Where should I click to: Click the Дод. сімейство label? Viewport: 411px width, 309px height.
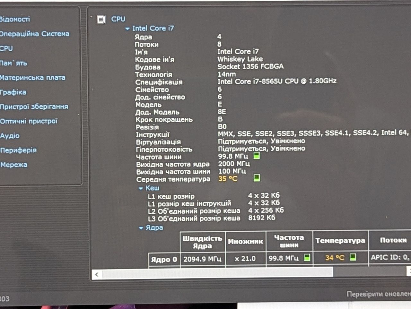(160, 97)
